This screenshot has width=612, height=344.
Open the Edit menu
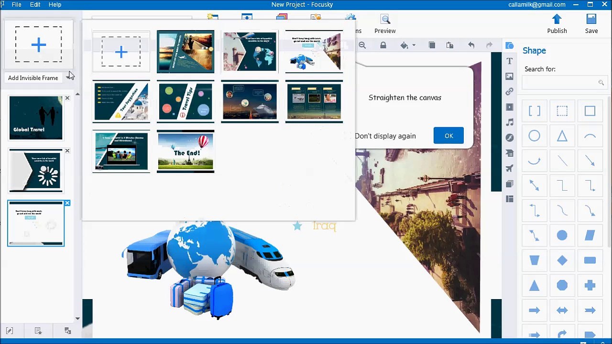click(x=35, y=4)
